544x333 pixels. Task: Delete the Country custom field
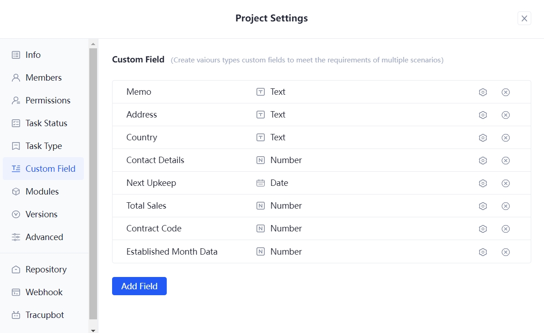click(506, 138)
